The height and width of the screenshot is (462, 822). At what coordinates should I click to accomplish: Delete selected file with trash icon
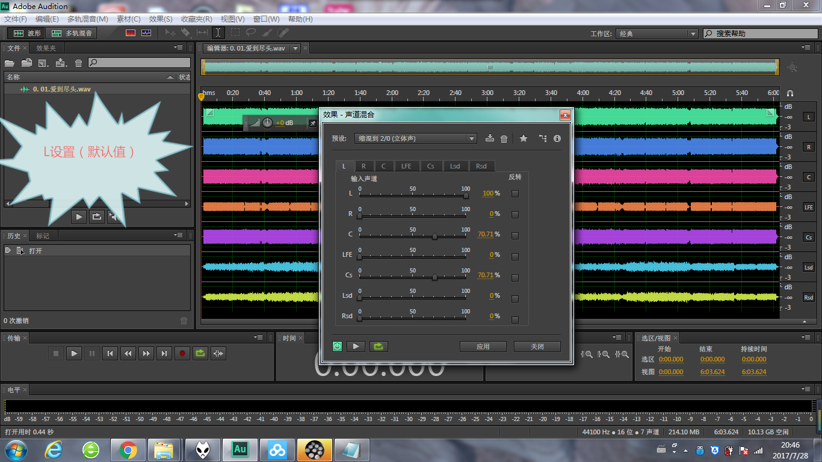[78, 63]
